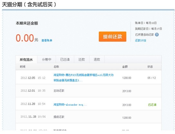Open the help icon beside 已开通自动还款
175x134 pixels.
[157, 35]
